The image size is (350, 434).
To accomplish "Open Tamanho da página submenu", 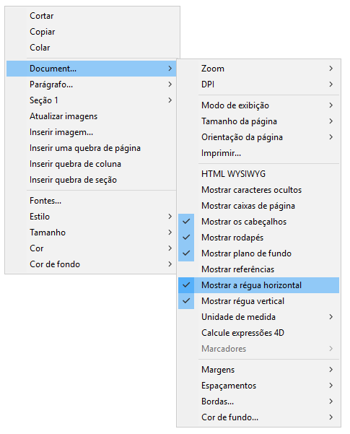I will pyautogui.click(x=258, y=121).
